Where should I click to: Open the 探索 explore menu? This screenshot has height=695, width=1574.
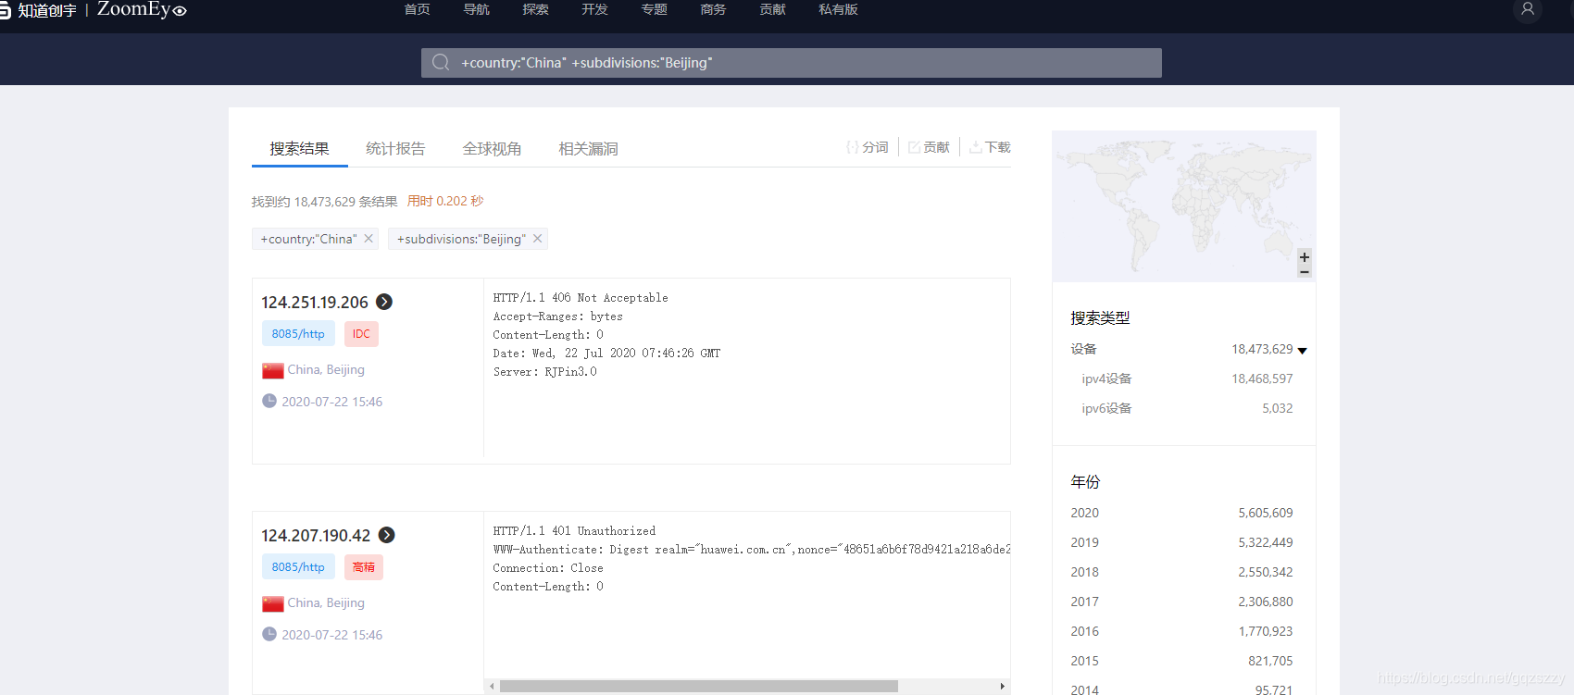(x=536, y=9)
